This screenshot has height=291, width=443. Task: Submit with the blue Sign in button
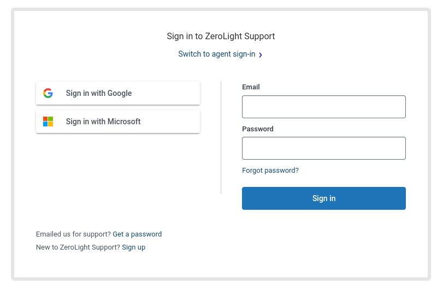point(324,198)
